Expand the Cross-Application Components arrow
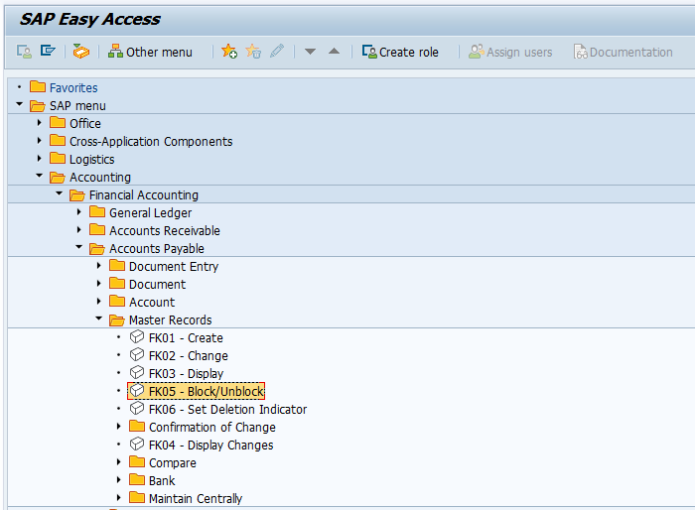 tap(40, 141)
